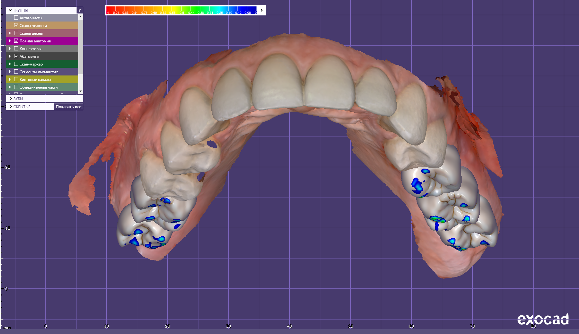This screenshot has width=579, height=334.
Task: Expand the СКРЫТЫЕ section
Action: [11, 107]
